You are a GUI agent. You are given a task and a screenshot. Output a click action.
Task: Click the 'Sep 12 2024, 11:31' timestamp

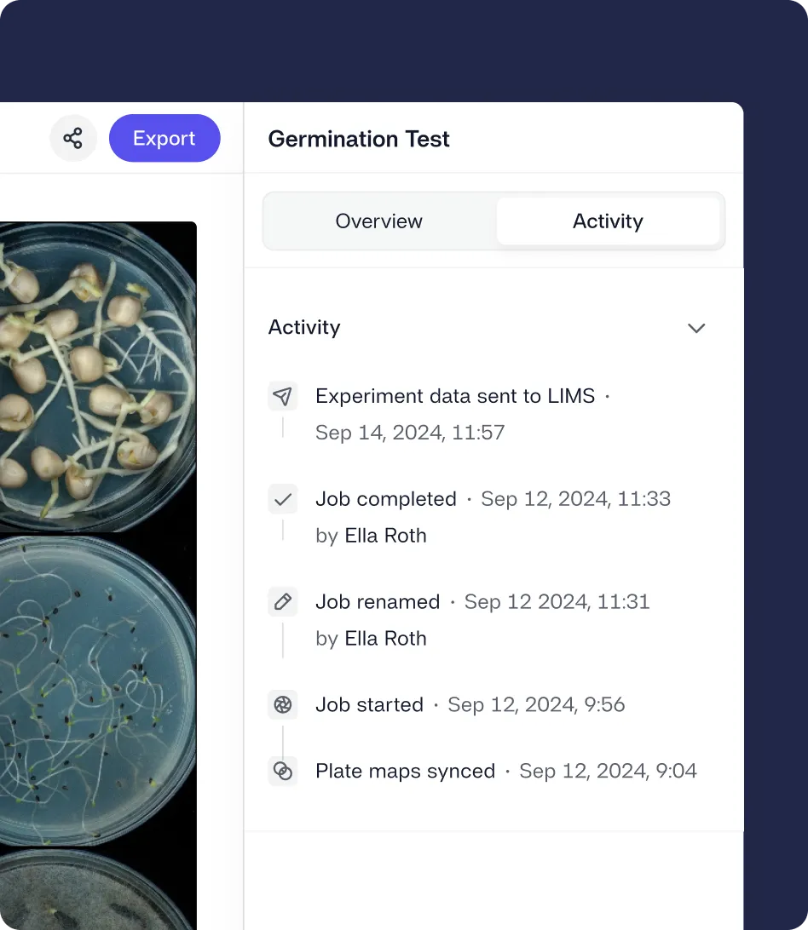pos(557,601)
